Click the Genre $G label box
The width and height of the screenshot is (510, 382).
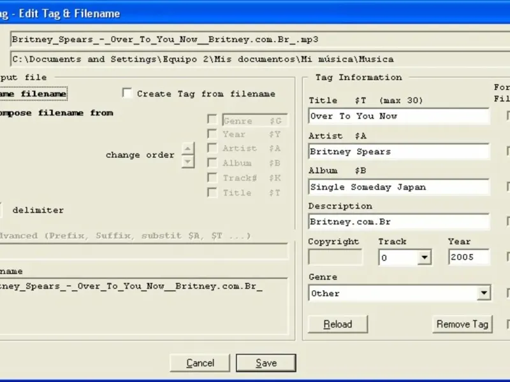(255, 120)
